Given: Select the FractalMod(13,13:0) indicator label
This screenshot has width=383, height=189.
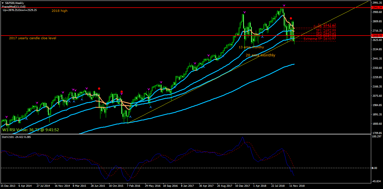Looking at the screenshot, I should pos(14,6).
